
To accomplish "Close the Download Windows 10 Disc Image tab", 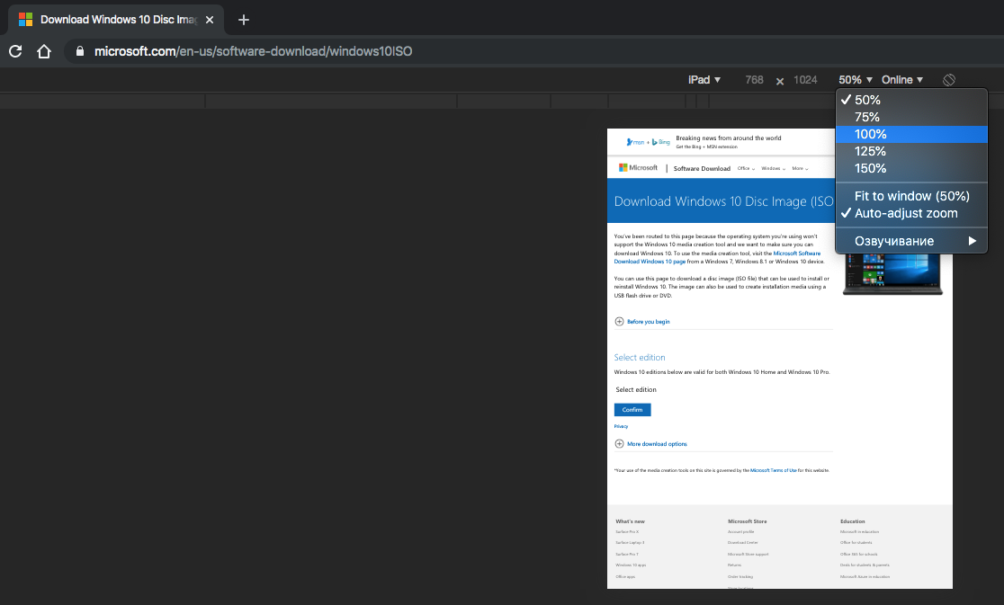I will pyautogui.click(x=210, y=20).
